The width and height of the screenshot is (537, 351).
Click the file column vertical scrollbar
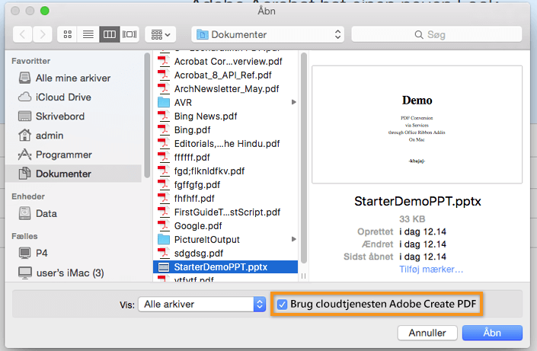click(303, 158)
